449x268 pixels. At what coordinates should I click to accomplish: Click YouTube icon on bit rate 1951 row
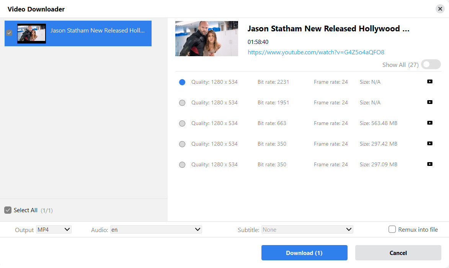pyautogui.click(x=429, y=102)
